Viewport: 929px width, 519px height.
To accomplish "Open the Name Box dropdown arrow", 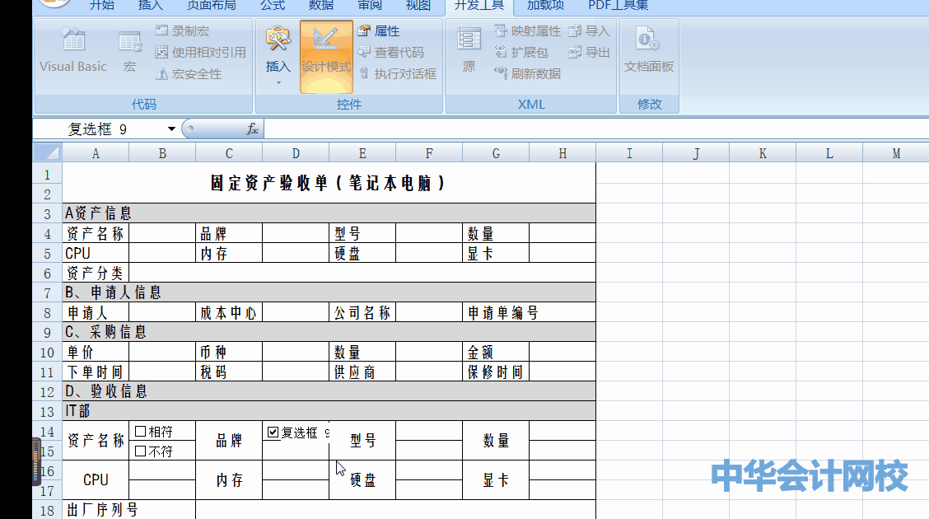I will [171, 129].
